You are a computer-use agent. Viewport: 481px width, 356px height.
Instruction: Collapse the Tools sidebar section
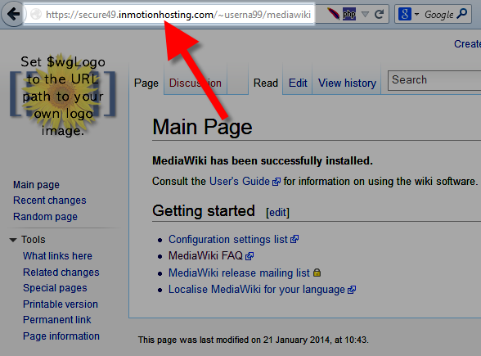click(13, 240)
